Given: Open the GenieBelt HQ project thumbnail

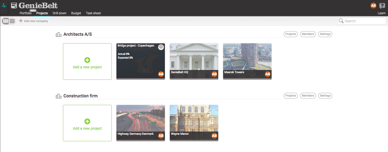Looking at the screenshot, I should [x=194, y=61].
